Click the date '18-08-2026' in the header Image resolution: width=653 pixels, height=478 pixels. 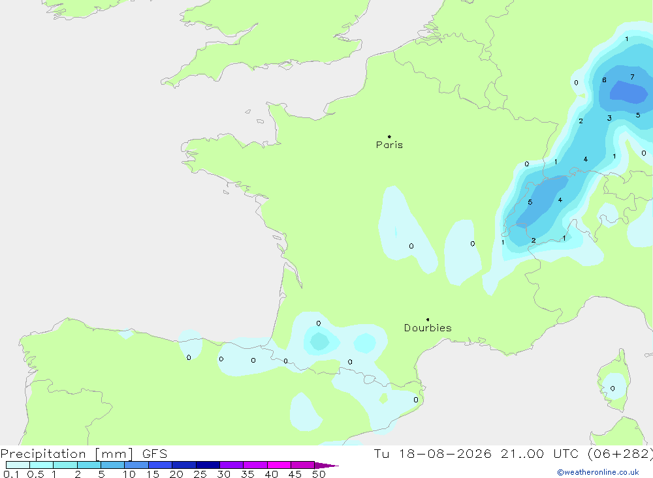click(445, 454)
